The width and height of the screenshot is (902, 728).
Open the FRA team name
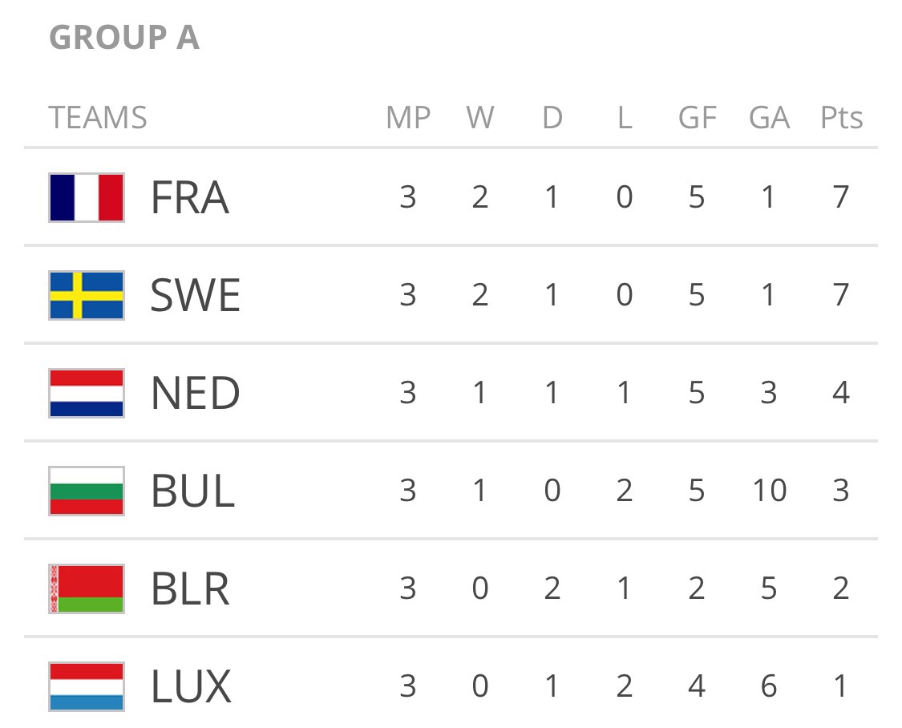click(x=190, y=197)
